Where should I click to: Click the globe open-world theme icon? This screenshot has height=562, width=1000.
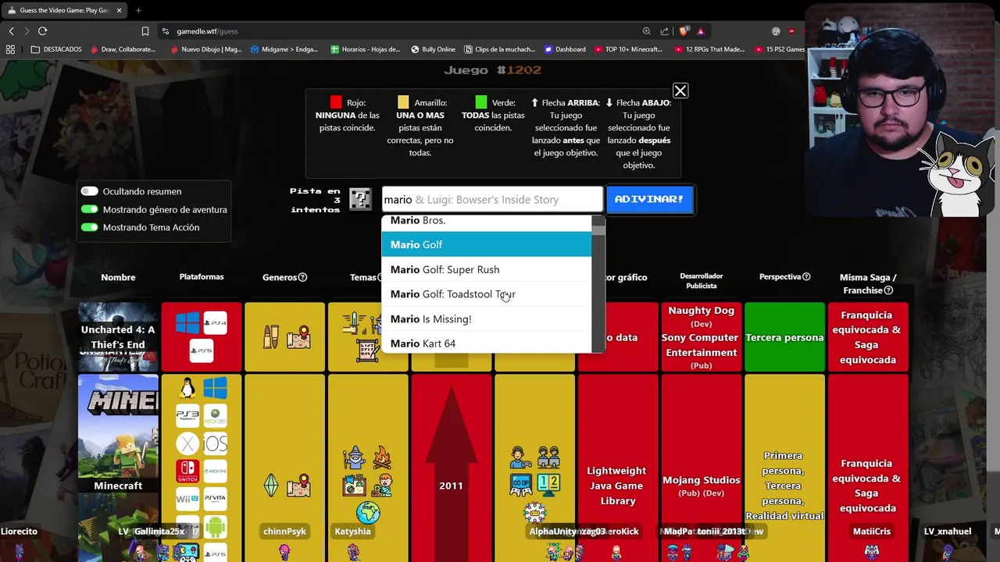pos(367,513)
